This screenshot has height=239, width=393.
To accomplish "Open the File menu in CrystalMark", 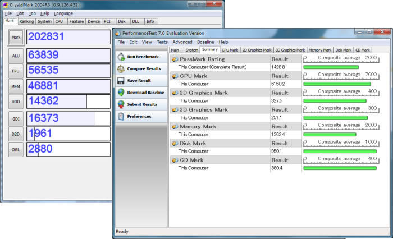I will [8, 13].
